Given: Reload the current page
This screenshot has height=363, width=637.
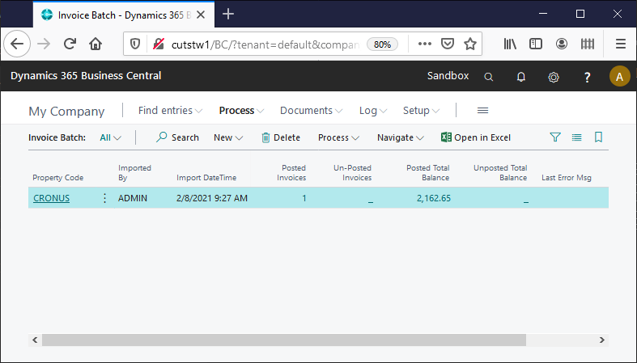Looking at the screenshot, I should point(70,44).
